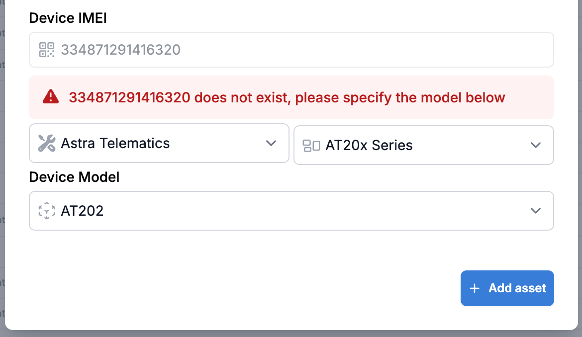582x337 pixels.
Task: Click the device model icon beside AT202
Action: [46, 211]
